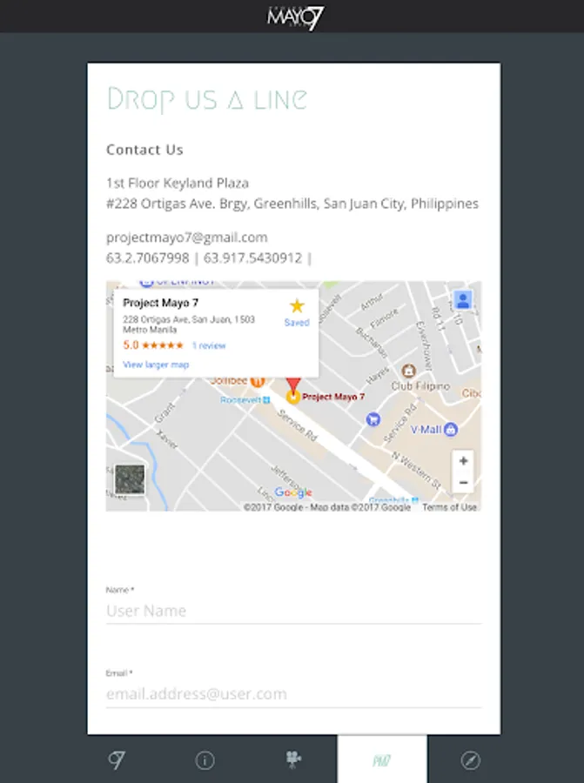Switch to satellite view thumbnail
Image resolution: width=584 pixels, height=783 pixels.
click(130, 478)
